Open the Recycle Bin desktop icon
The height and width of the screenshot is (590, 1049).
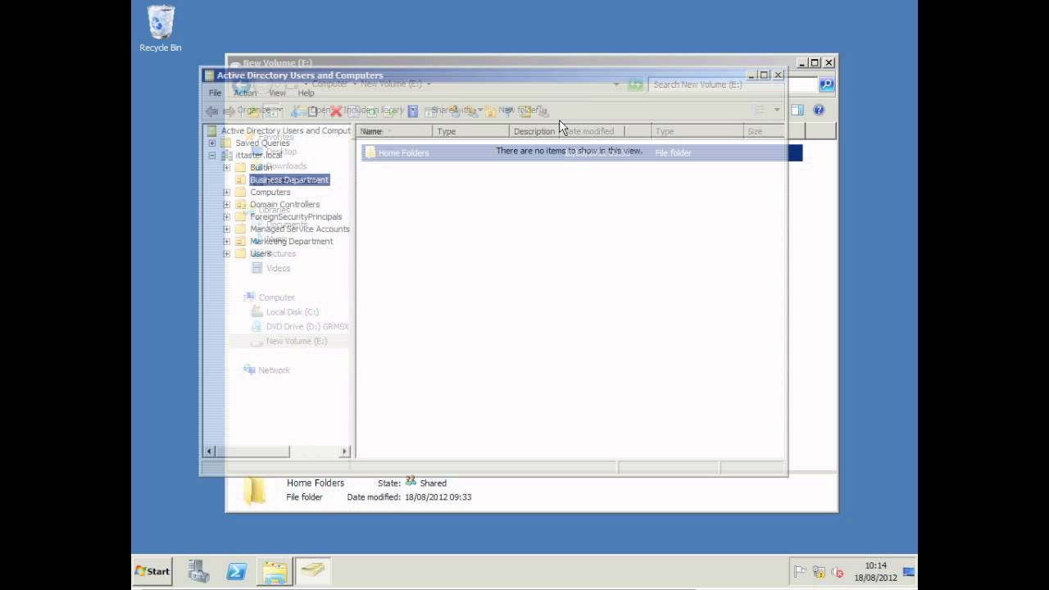tap(161, 29)
